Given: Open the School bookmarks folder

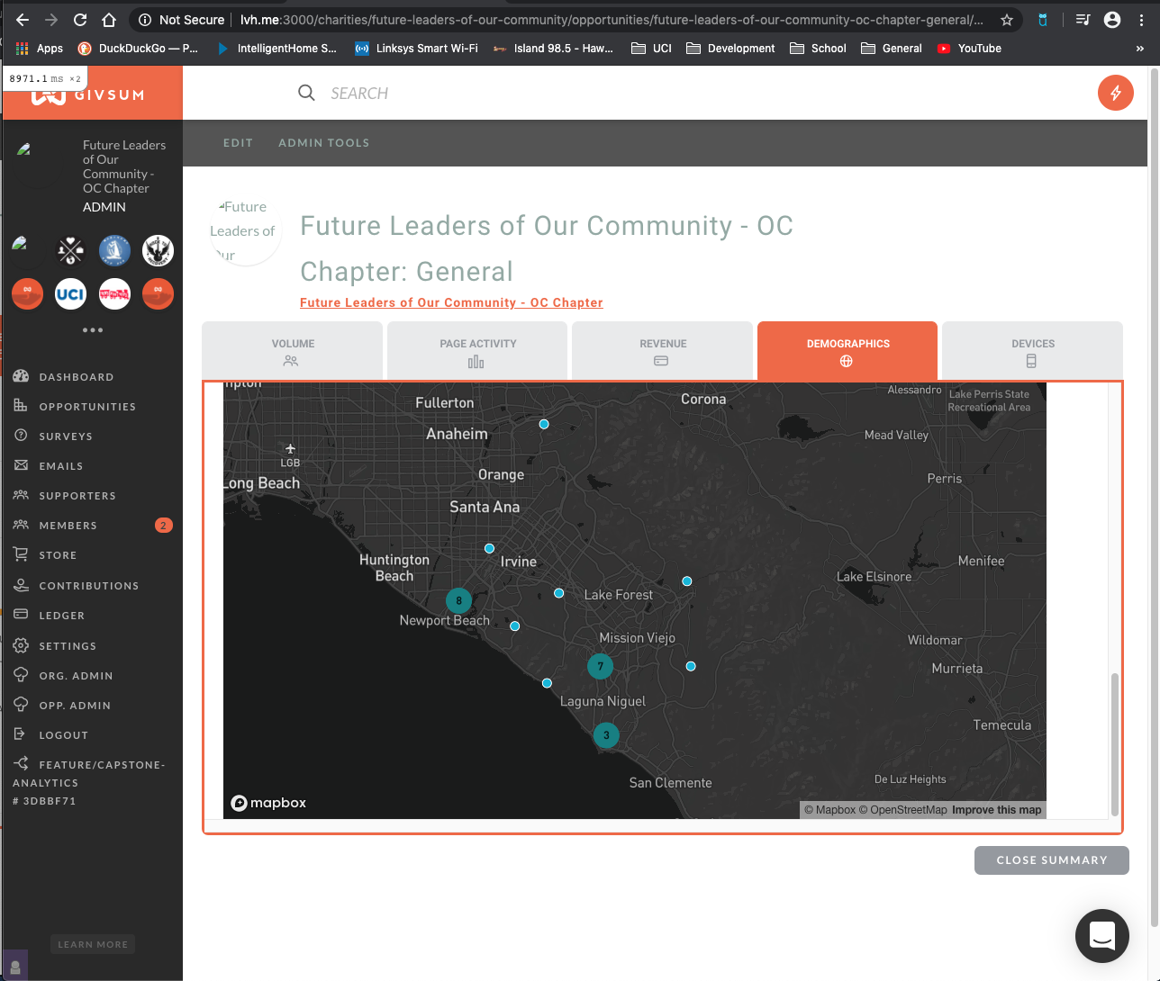Looking at the screenshot, I should pos(818,49).
